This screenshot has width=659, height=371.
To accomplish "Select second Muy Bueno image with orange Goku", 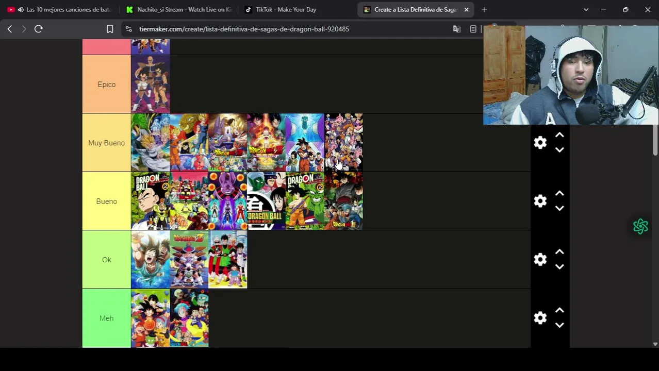I will 189,143.
